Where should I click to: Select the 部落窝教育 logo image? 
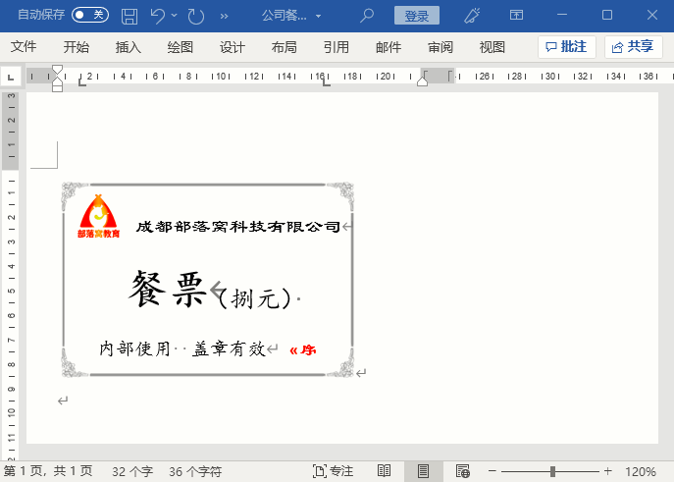pos(98,216)
